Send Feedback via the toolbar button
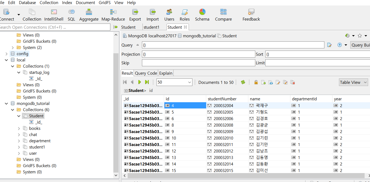This screenshot has width=370, height=182. tap(251, 14)
